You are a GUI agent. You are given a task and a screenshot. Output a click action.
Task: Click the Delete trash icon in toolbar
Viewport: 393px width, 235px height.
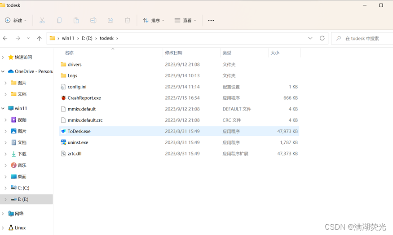pyautogui.click(x=127, y=21)
